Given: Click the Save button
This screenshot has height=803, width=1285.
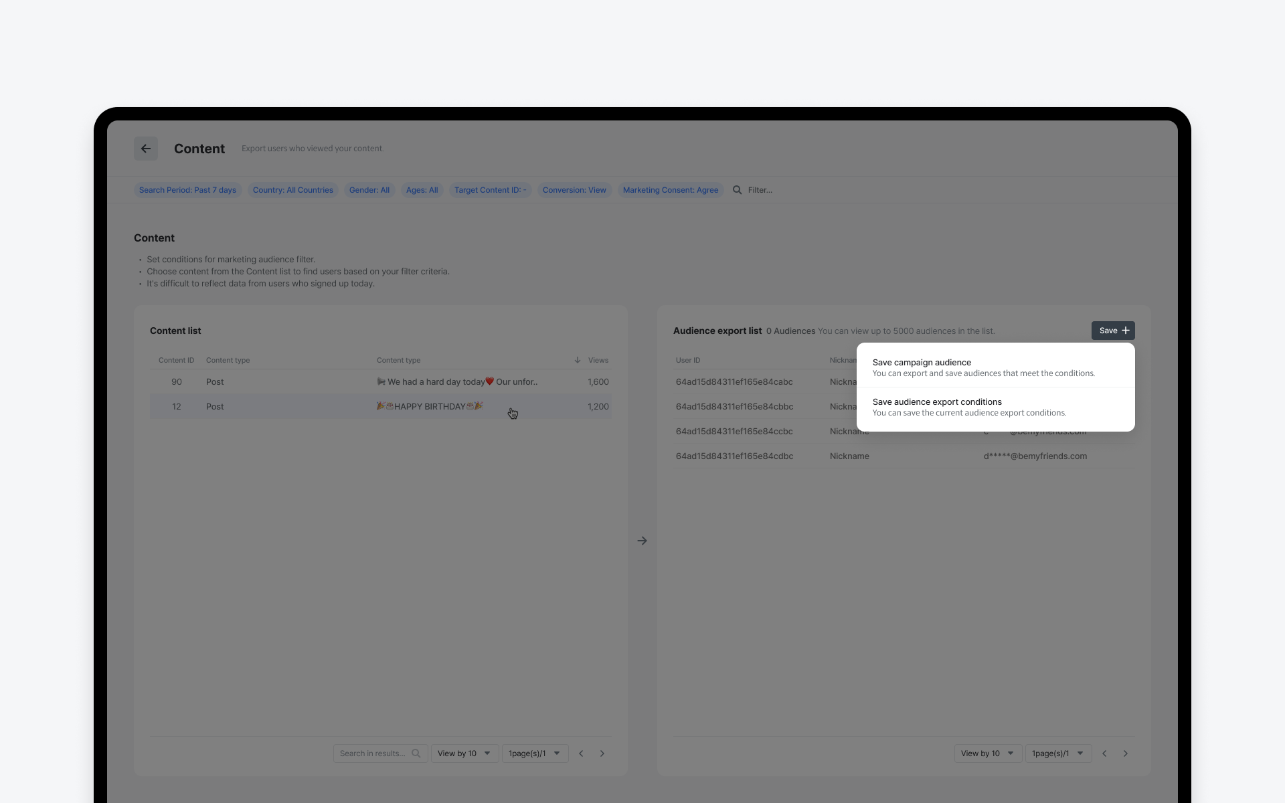Looking at the screenshot, I should tap(1113, 331).
